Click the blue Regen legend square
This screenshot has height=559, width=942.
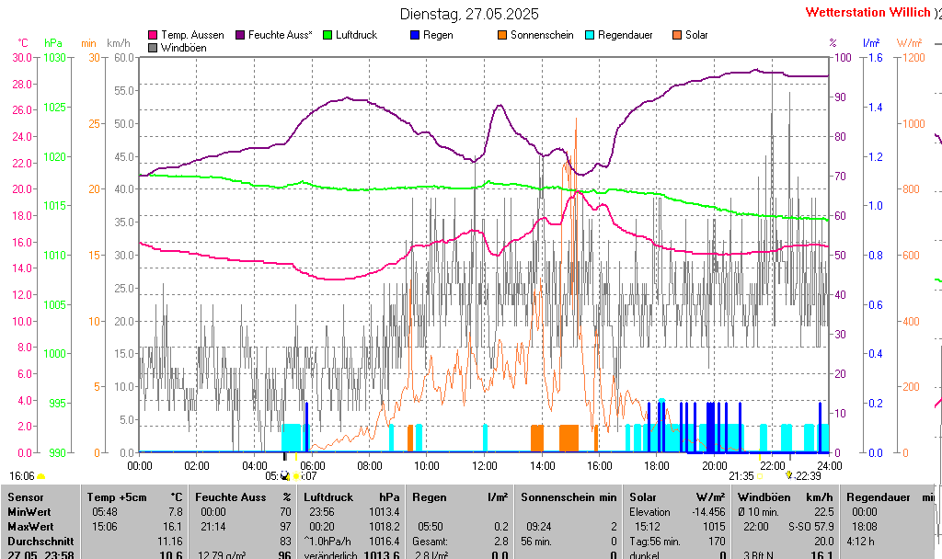(415, 35)
